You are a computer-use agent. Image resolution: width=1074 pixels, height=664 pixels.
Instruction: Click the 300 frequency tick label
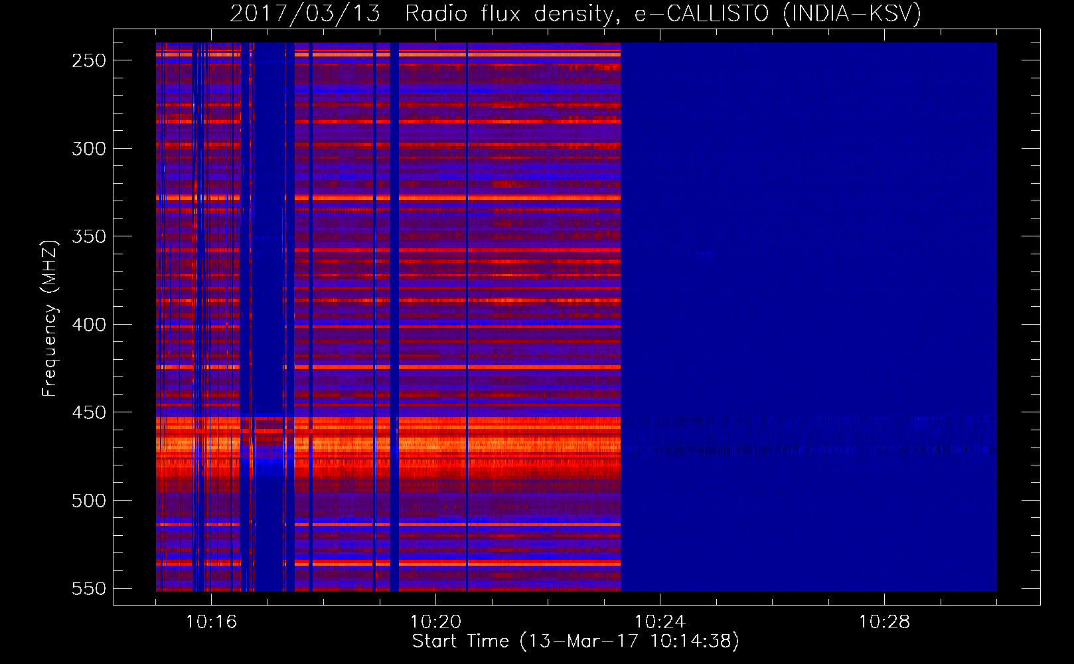[89, 149]
